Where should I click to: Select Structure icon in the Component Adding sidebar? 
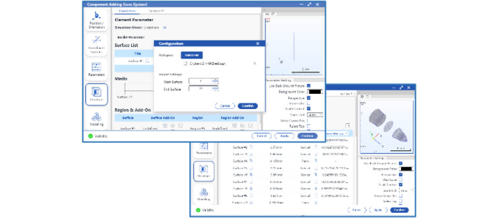click(96, 94)
